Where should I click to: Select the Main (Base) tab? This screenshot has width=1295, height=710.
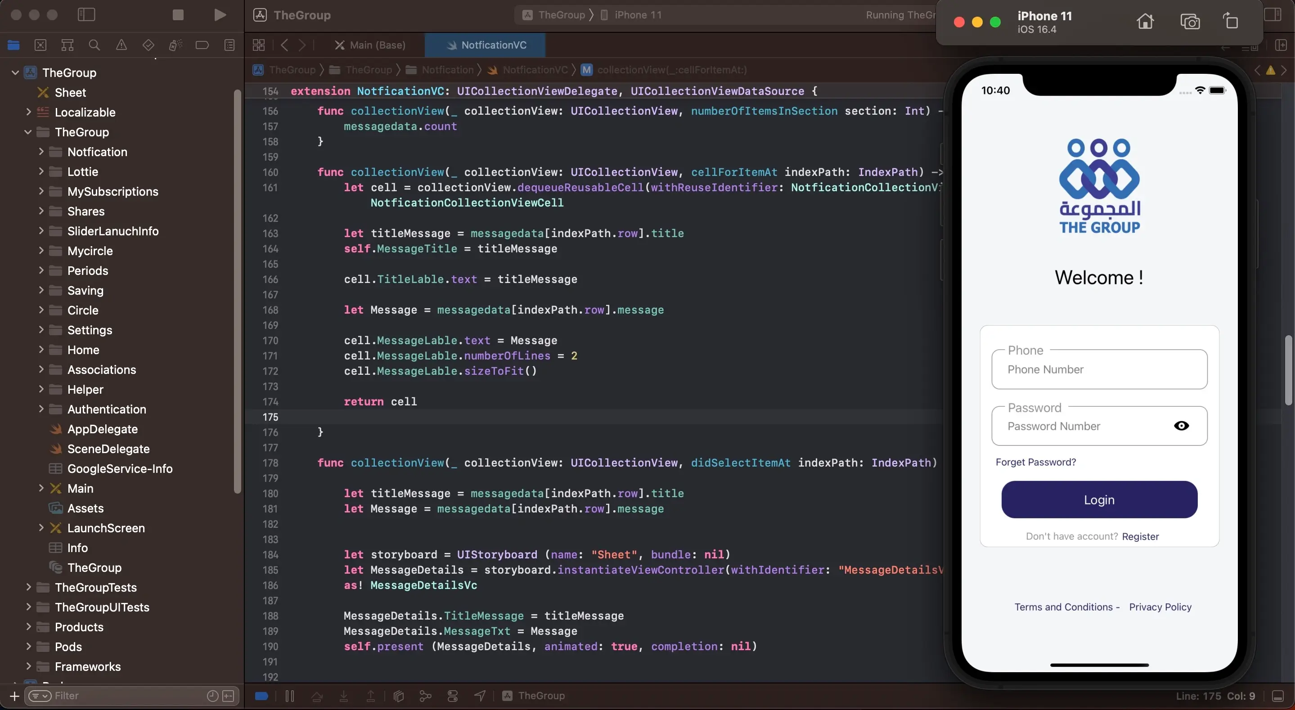[377, 45]
